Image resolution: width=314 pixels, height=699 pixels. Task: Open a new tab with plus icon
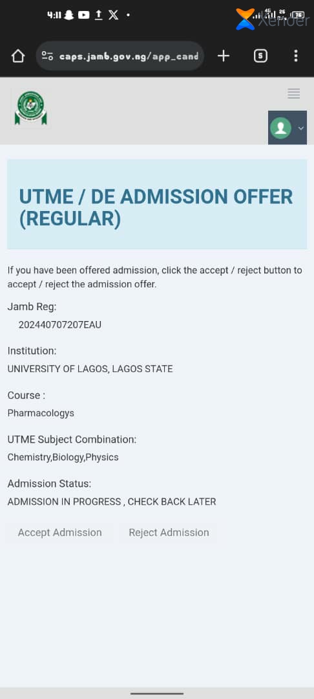point(224,56)
